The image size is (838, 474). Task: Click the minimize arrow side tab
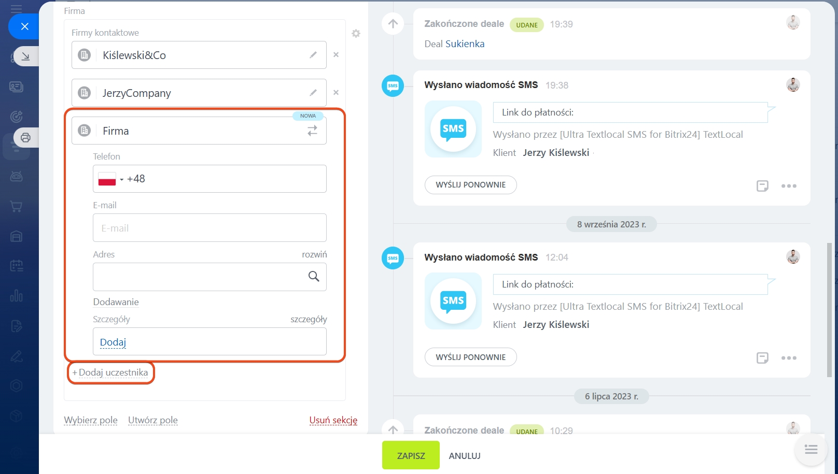pos(25,56)
